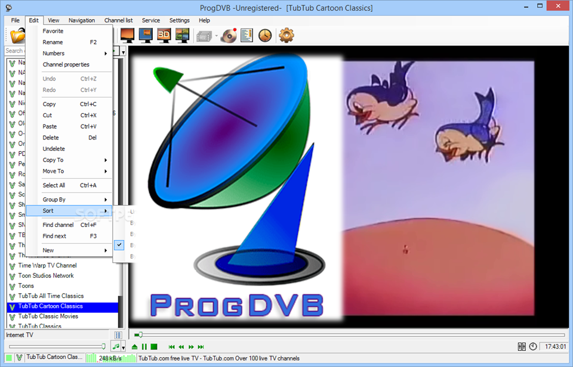Open the dropdown arrow next to film strip icon

[216, 36]
